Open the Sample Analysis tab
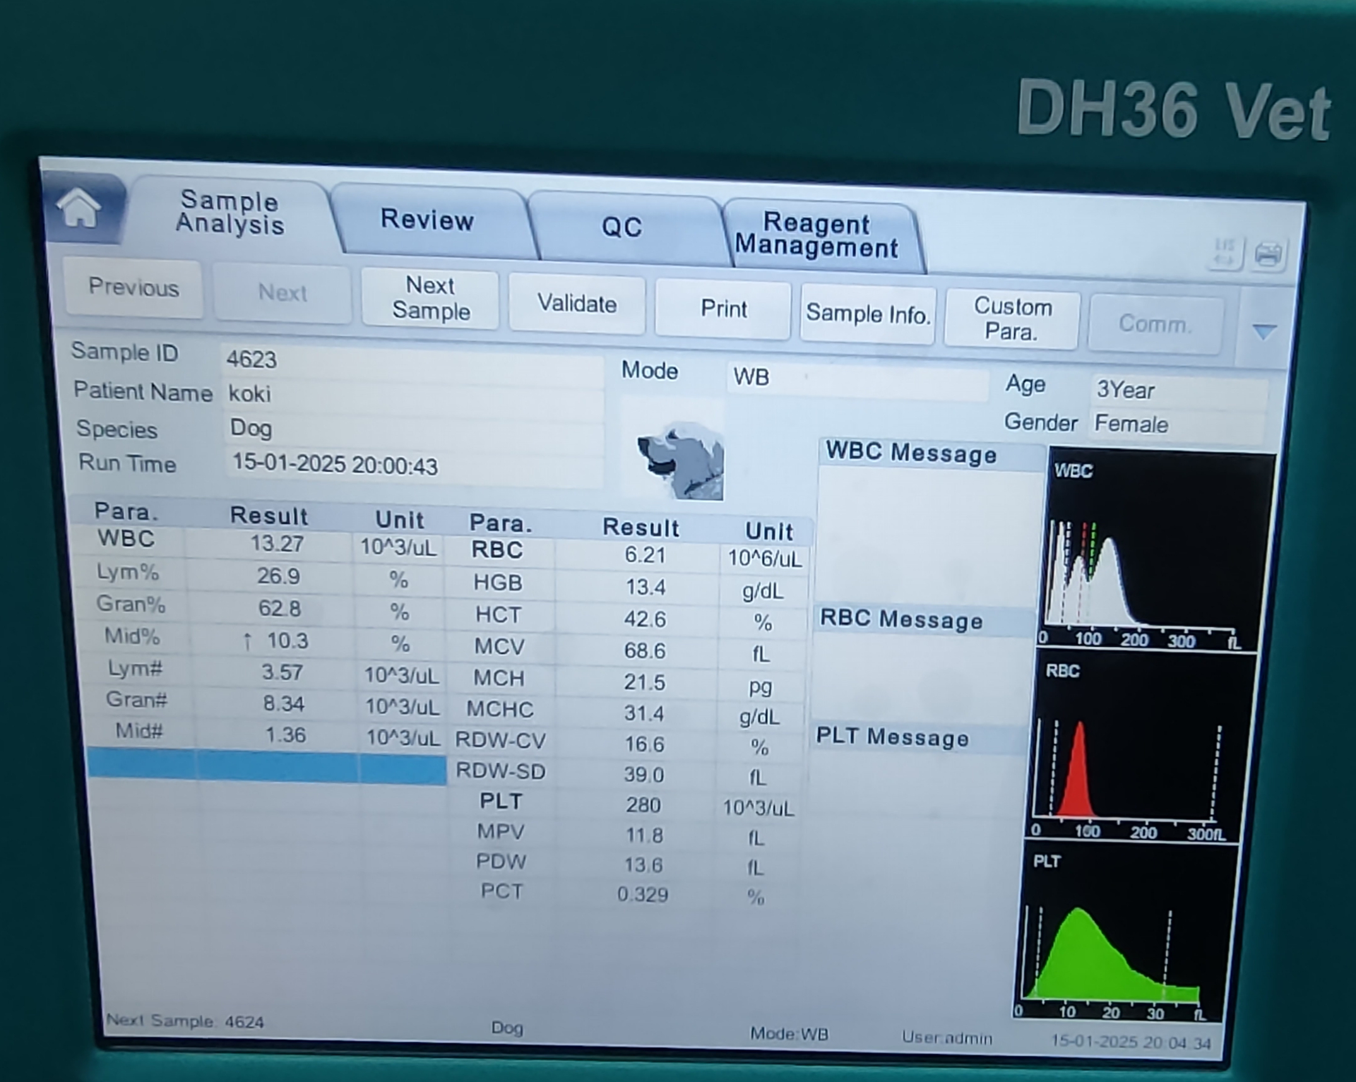 pyautogui.click(x=230, y=213)
